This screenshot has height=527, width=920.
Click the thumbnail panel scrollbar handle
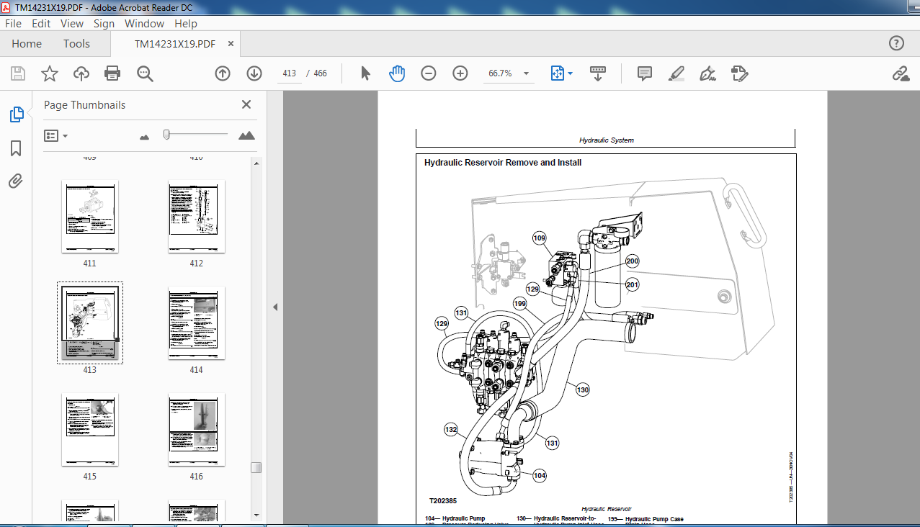pos(256,467)
